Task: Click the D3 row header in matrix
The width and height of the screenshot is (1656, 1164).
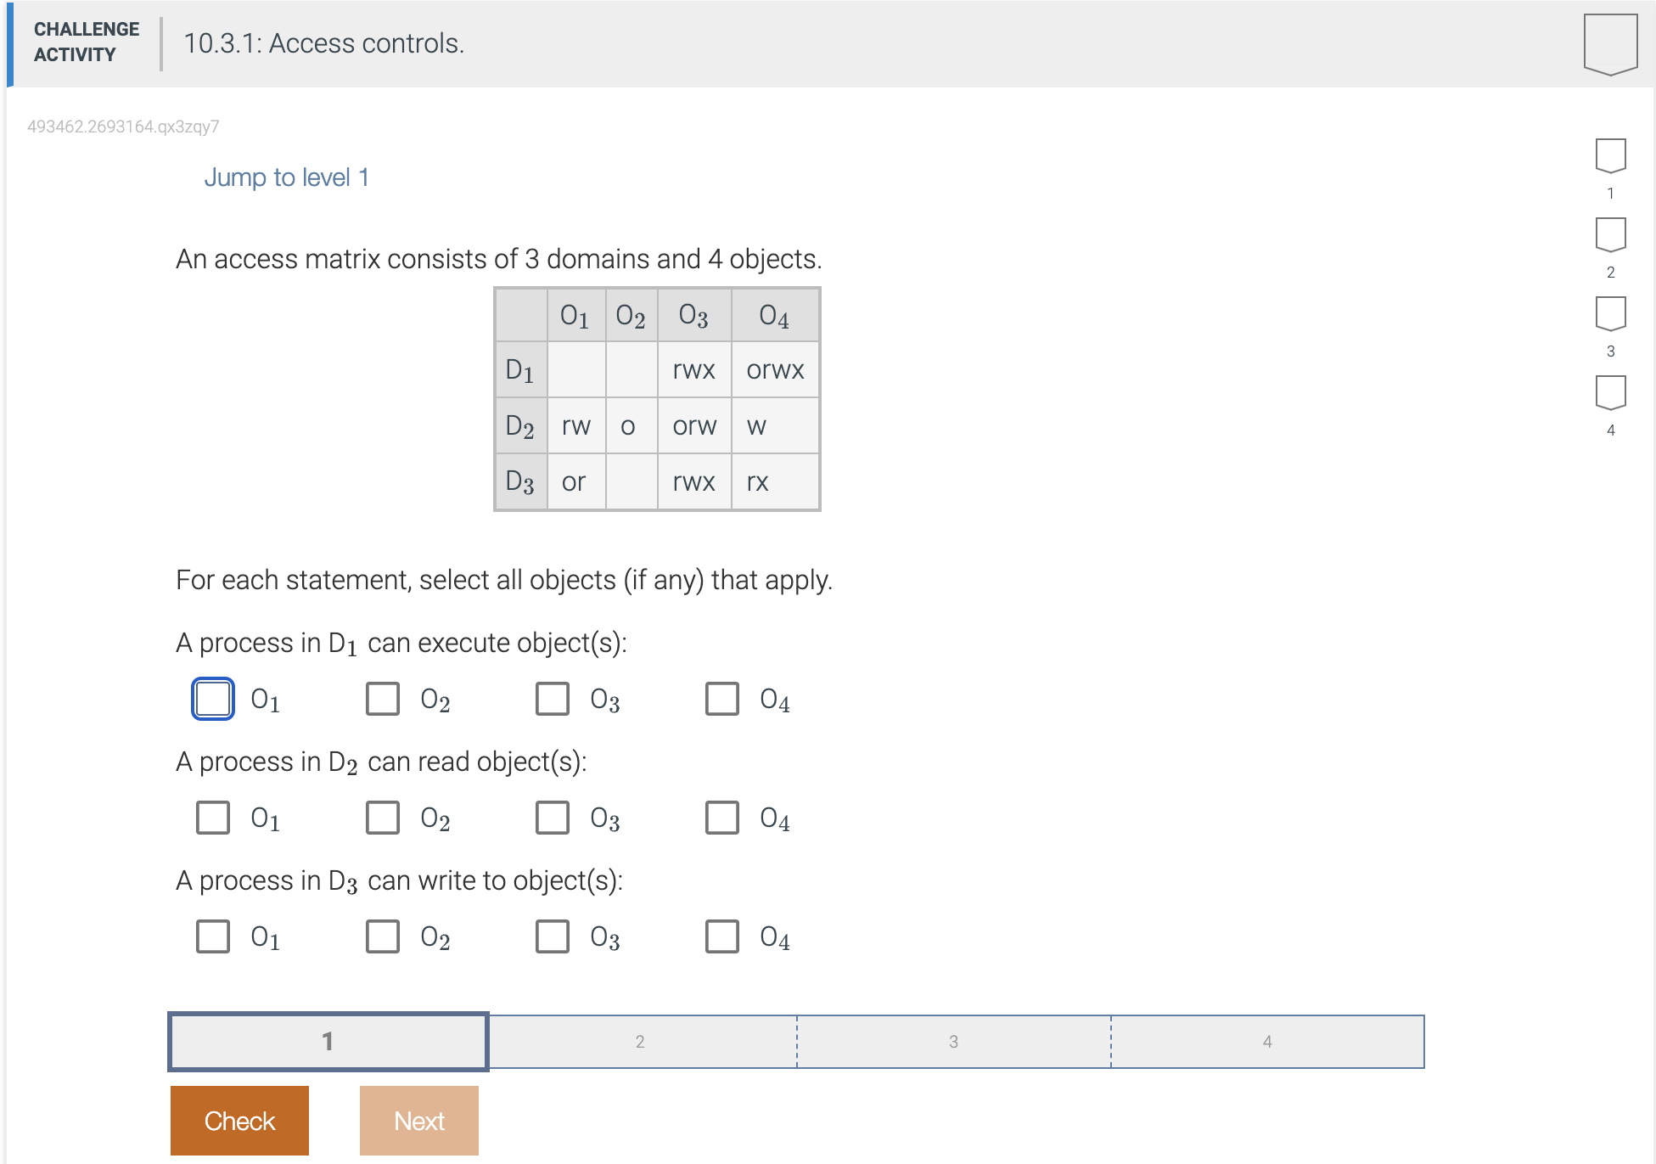Action: [521, 481]
